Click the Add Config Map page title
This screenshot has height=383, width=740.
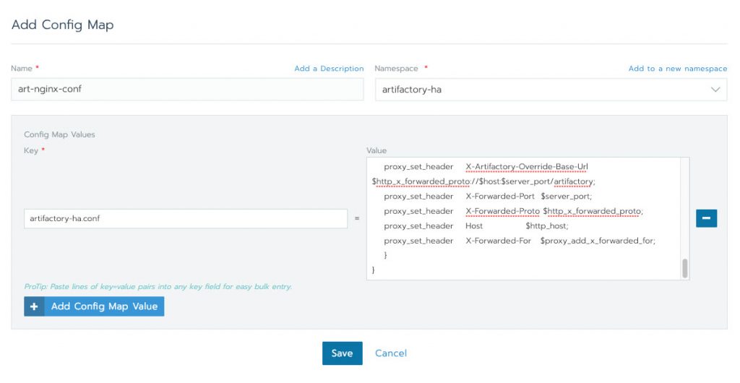(x=62, y=25)
